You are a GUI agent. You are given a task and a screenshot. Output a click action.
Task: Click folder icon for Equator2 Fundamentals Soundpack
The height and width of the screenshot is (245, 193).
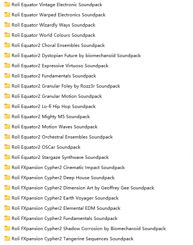[x=7, y=76]
